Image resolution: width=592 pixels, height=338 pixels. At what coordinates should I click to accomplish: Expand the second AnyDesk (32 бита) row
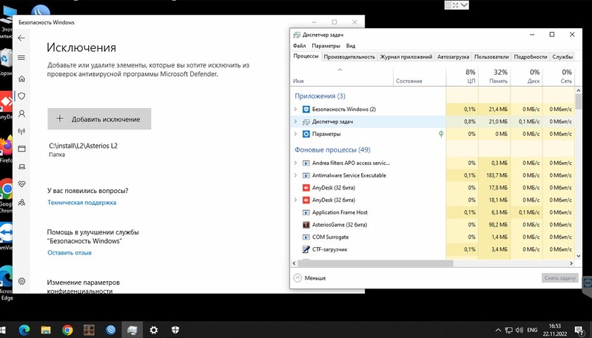pos(295,200)
